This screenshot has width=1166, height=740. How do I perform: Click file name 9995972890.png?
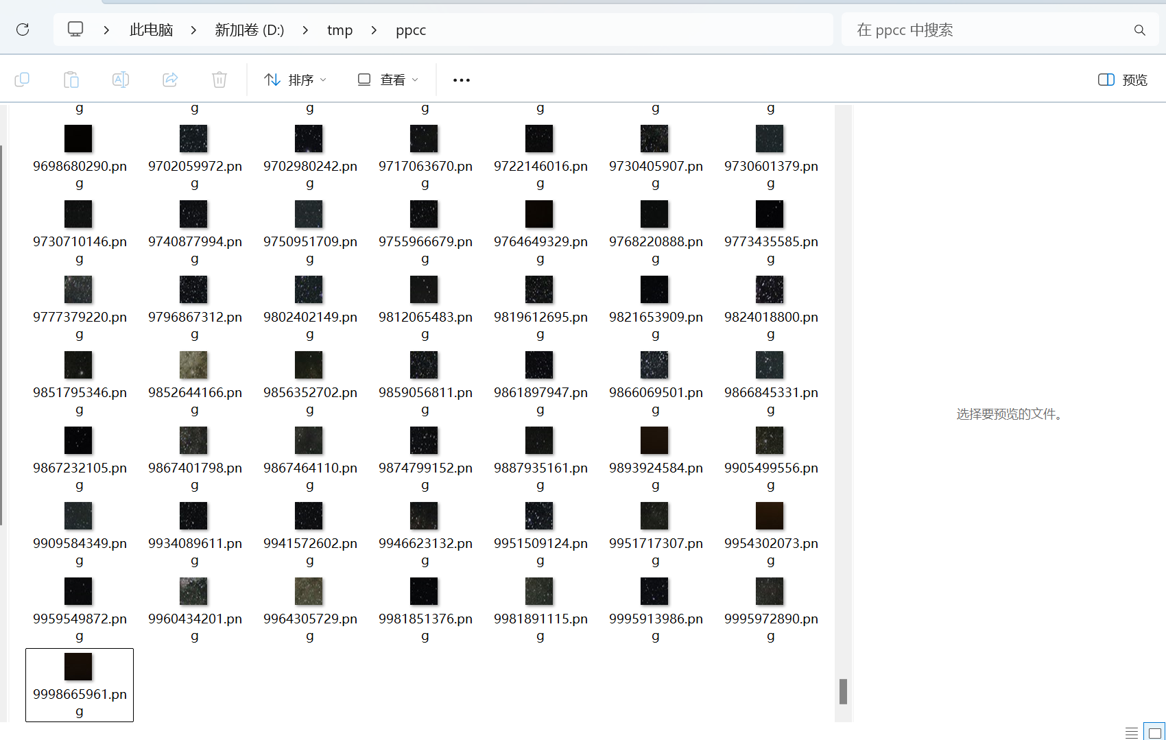[x=771, y=628]
